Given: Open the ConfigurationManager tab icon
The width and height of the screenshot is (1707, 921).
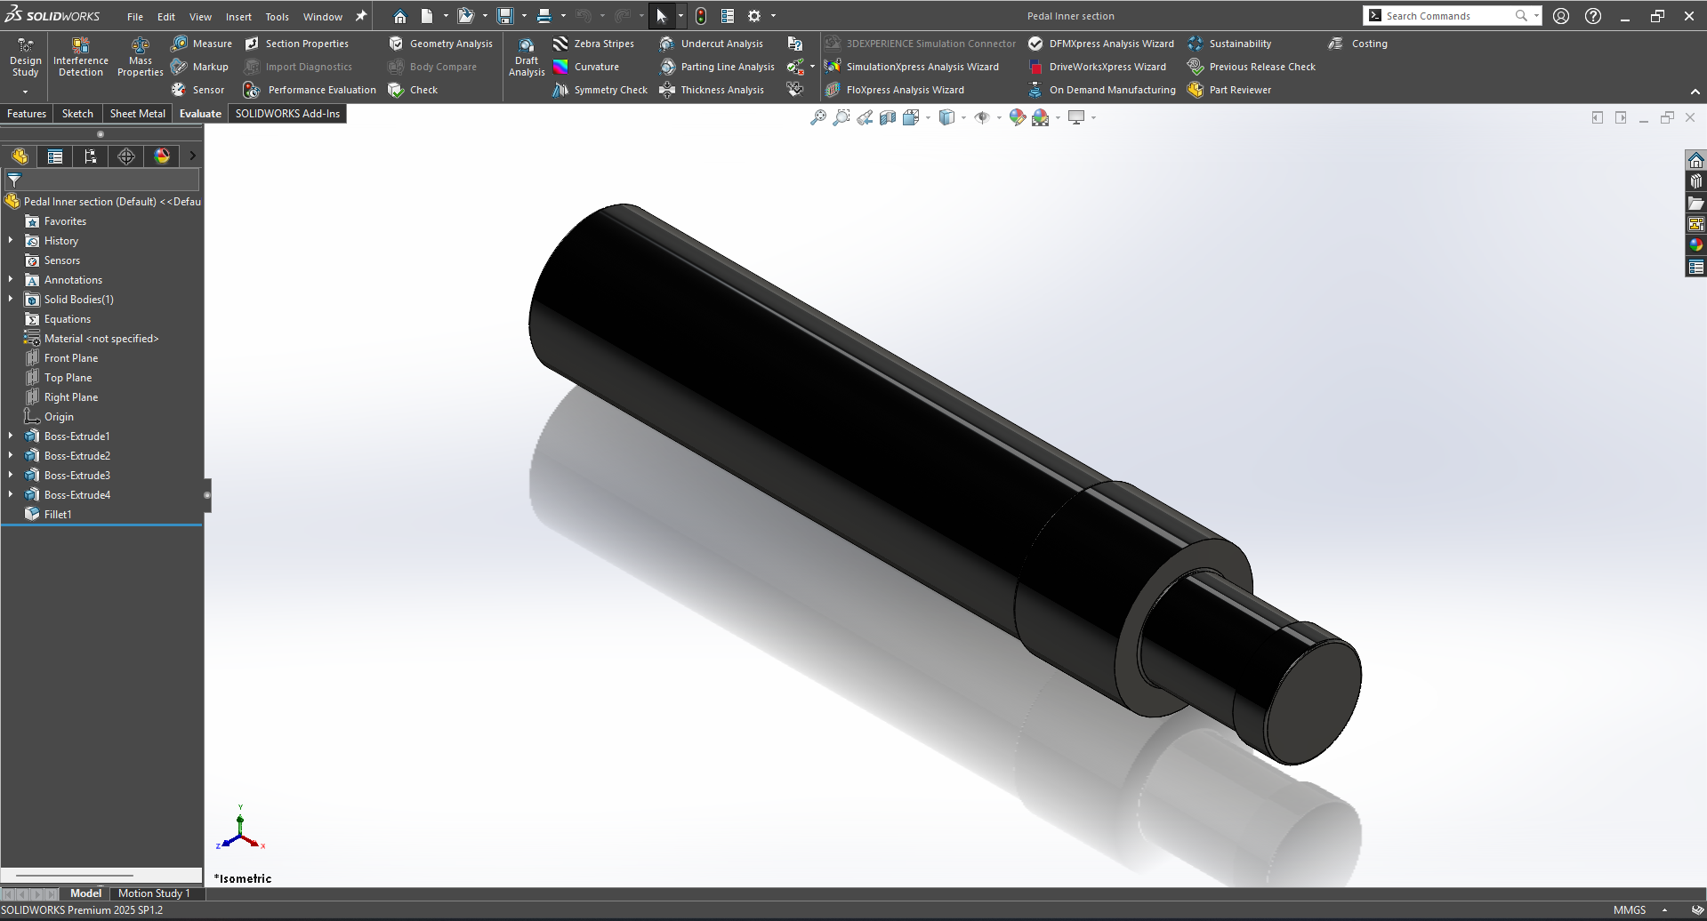Looking at the screenshot, I should 90,156.
